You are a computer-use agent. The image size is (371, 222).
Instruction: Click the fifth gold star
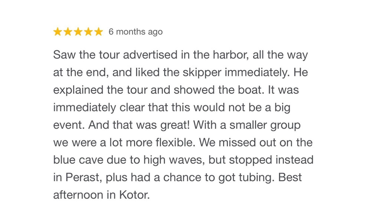click(98, 32)
